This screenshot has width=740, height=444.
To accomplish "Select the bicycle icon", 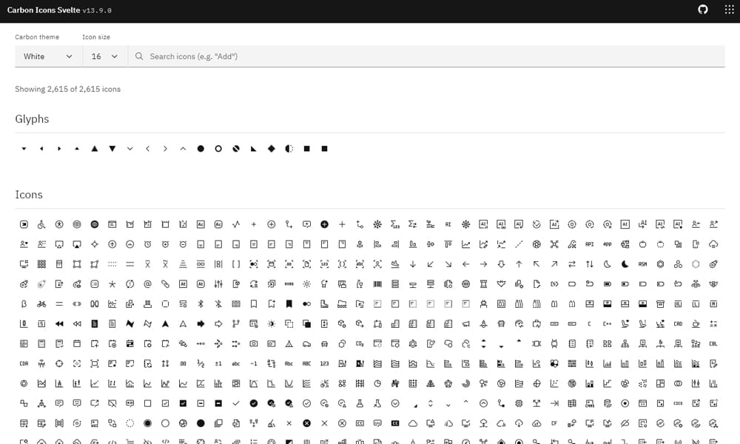I will pyautogui.click(x=41, y=304).
